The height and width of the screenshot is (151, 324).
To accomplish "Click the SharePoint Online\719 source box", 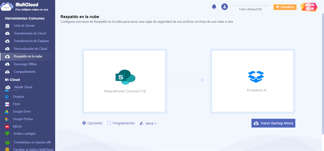I will point(124,81).
